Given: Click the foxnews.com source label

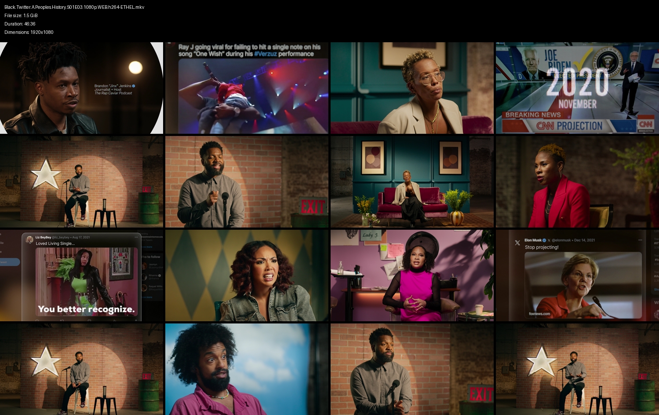Looking at the screenshot, I should (x=539, y=314).
